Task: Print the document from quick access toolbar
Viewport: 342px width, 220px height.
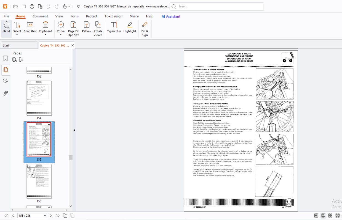Action: [x=32, y=6]
